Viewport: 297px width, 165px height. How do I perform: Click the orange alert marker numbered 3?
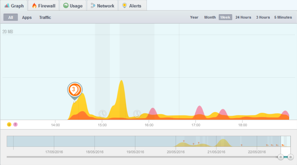click(x=75, y=90)
